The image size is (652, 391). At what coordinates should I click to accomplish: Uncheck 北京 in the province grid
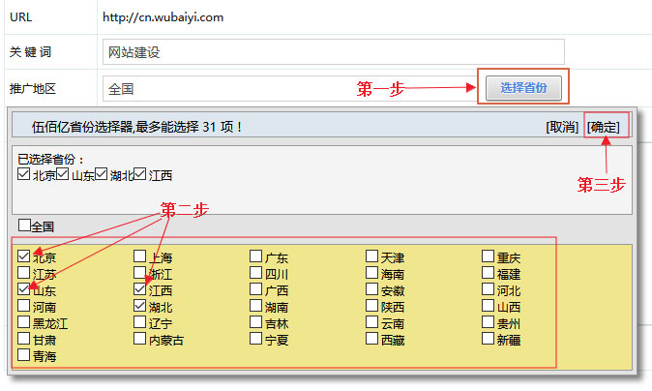pyautogui.click(x=24, y=256)
